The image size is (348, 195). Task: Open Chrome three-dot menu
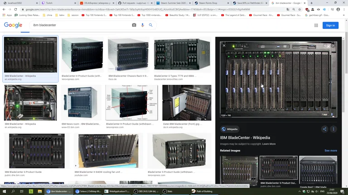pos(344,9)
